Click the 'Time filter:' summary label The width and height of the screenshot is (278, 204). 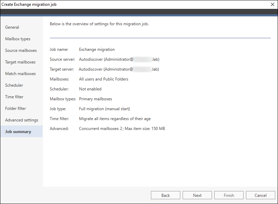pyautogui.click(x=59, y=119)
